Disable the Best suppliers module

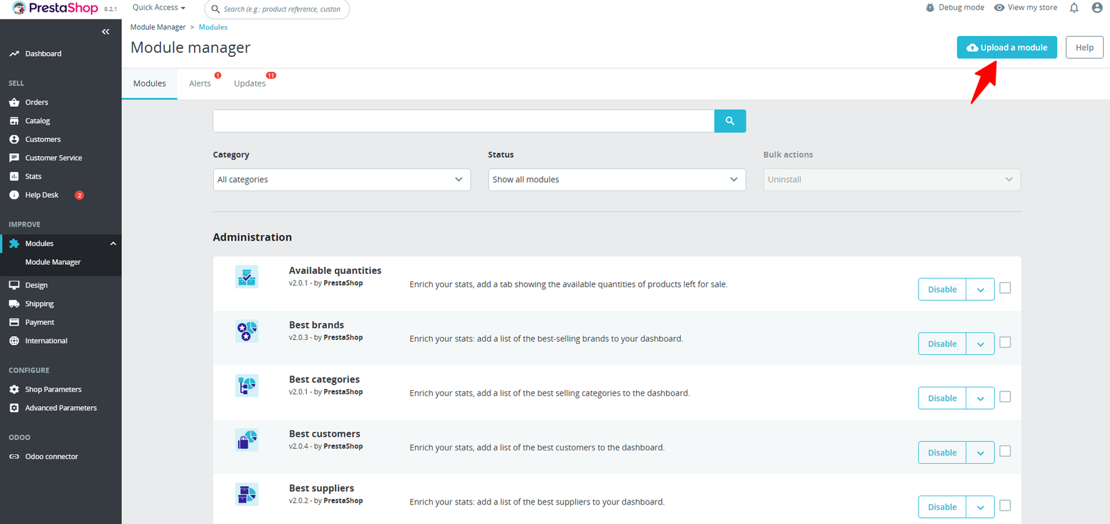point(942,507)
